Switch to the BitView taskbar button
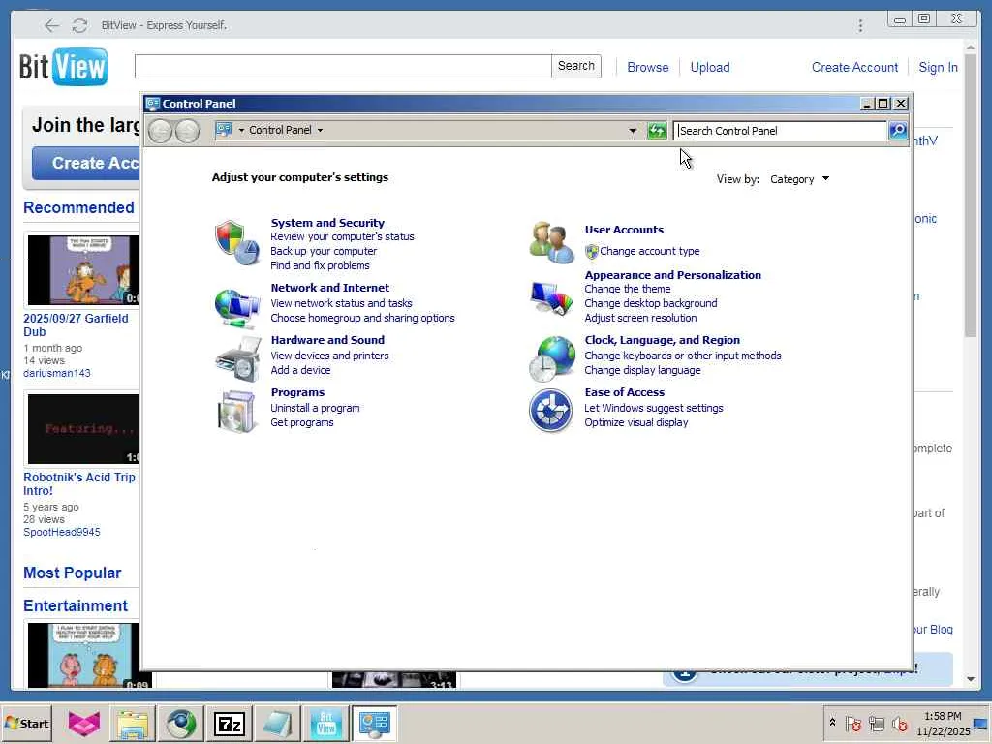Image resolution: width=992 pixels, height=744 pixels. point(325,723)
